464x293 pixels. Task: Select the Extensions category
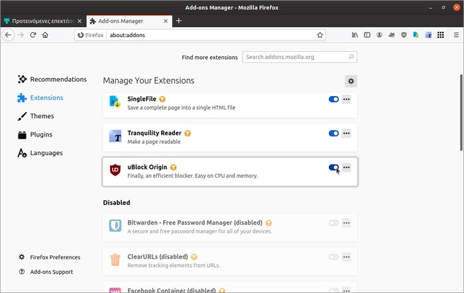(40, 97)
